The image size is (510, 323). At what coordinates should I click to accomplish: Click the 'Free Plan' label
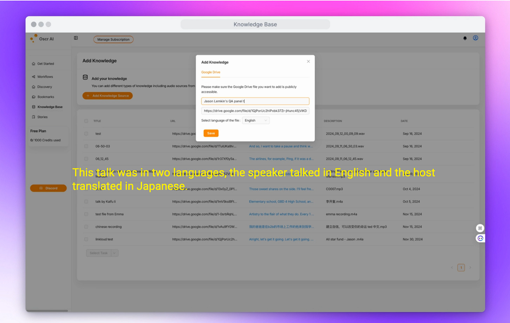pos(38,131)
